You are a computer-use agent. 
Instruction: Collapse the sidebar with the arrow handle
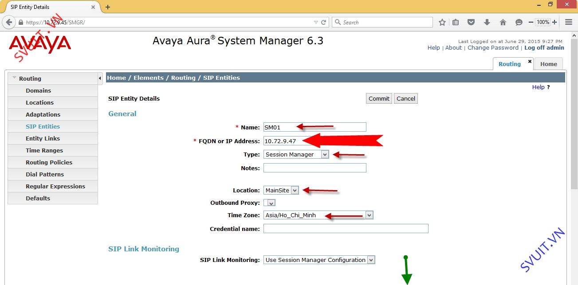(x=100, y=78)
